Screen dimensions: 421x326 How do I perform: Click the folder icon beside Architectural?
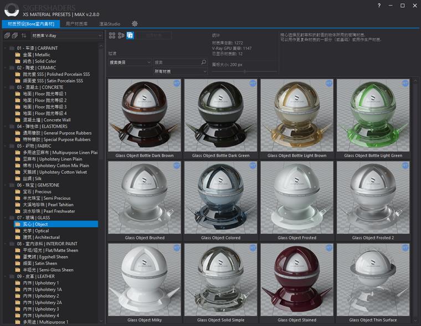pyautogui.click(x=18, y=237)
